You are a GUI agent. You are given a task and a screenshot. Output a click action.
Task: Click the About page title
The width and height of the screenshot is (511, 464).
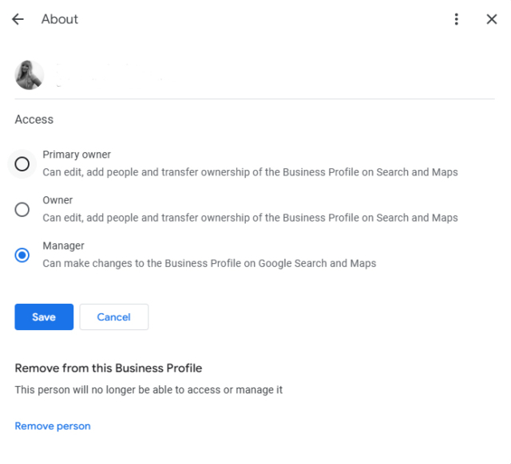point(60,19)
